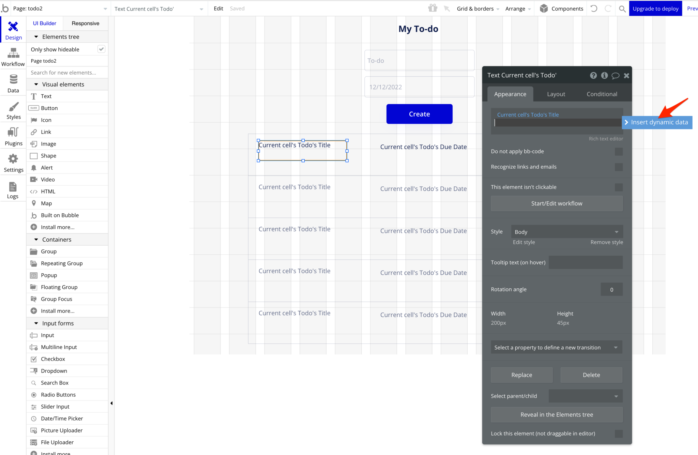Switch to the Responsive tab
Viewport: 698px width, 455px height.
click(x=85, y=24)
